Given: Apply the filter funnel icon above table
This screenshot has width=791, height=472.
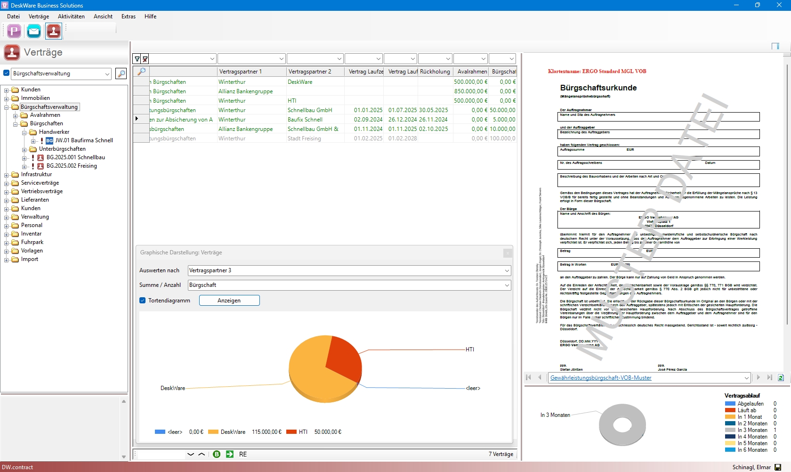Looking at the screenshot, I should [x=137, y=59].
